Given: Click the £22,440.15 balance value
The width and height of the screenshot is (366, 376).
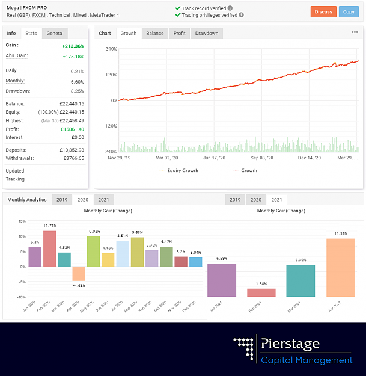Looking at the screenshot, I should pos(72,104).
